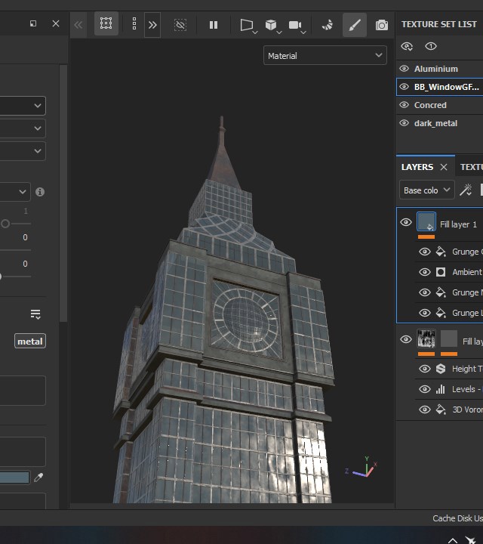The width and height of the screenshot is (483, 544).
Task: Select the Concred texture set
Action: [x=430, y=105]
